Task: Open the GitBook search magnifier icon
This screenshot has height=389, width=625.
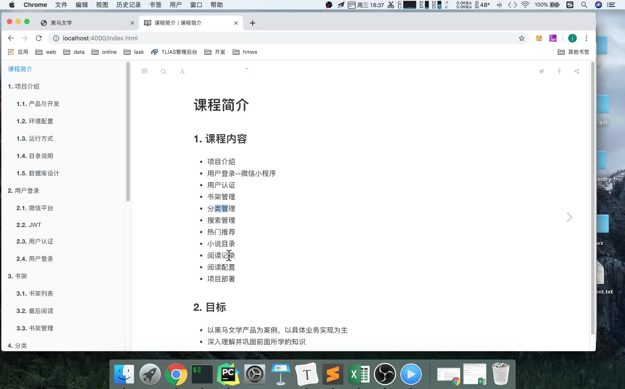Action: tap(164, 71)
